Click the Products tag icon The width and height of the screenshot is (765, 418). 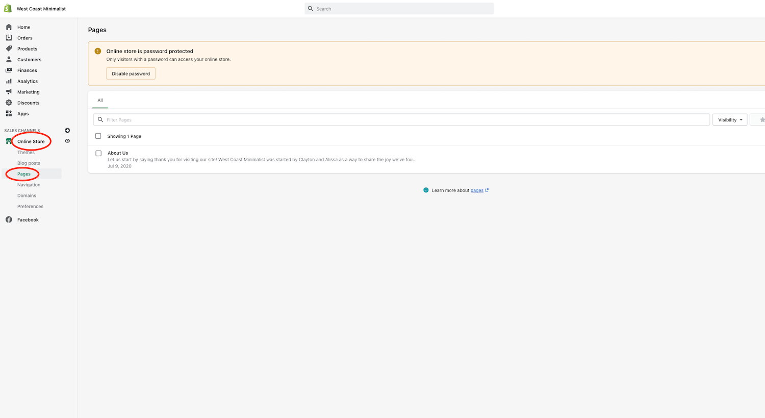[9, 48]
